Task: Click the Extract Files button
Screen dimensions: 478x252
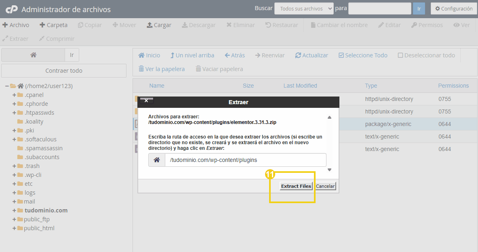Action: pyautogui.click(x=296, y=186)
